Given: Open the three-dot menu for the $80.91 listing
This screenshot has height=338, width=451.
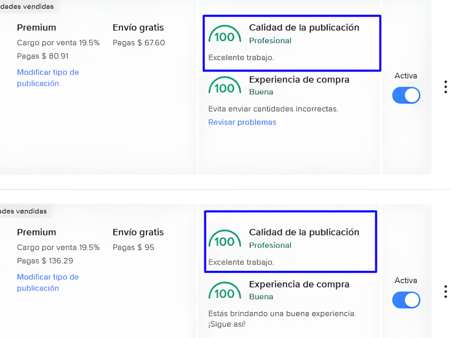Looking at the screenshot, I should click(x=446, y=87).
